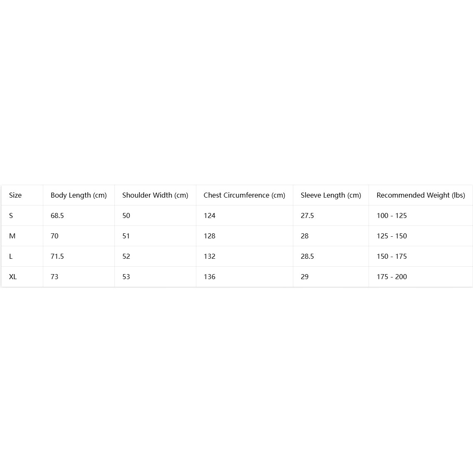Select the XL size row label
This screenshot has height=473, width=473.
coord(13,277)
